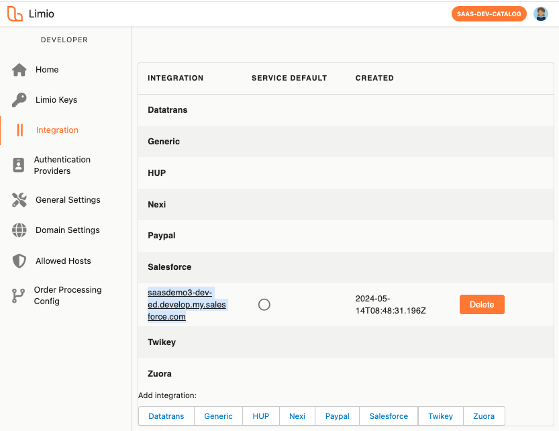Click the created timestamp 2024-05-14T08:48:31.196Z

click(x=391, y=305)
